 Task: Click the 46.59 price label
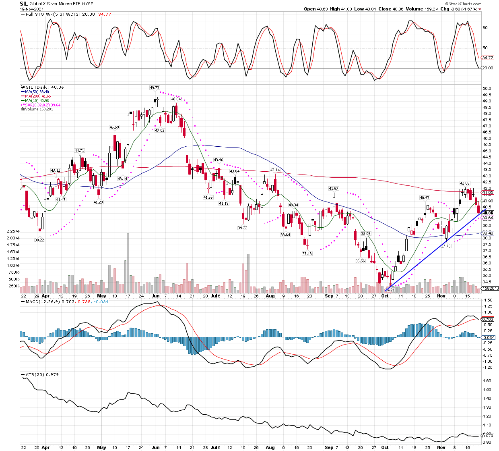pyautogui.click(x=114, y=127)
